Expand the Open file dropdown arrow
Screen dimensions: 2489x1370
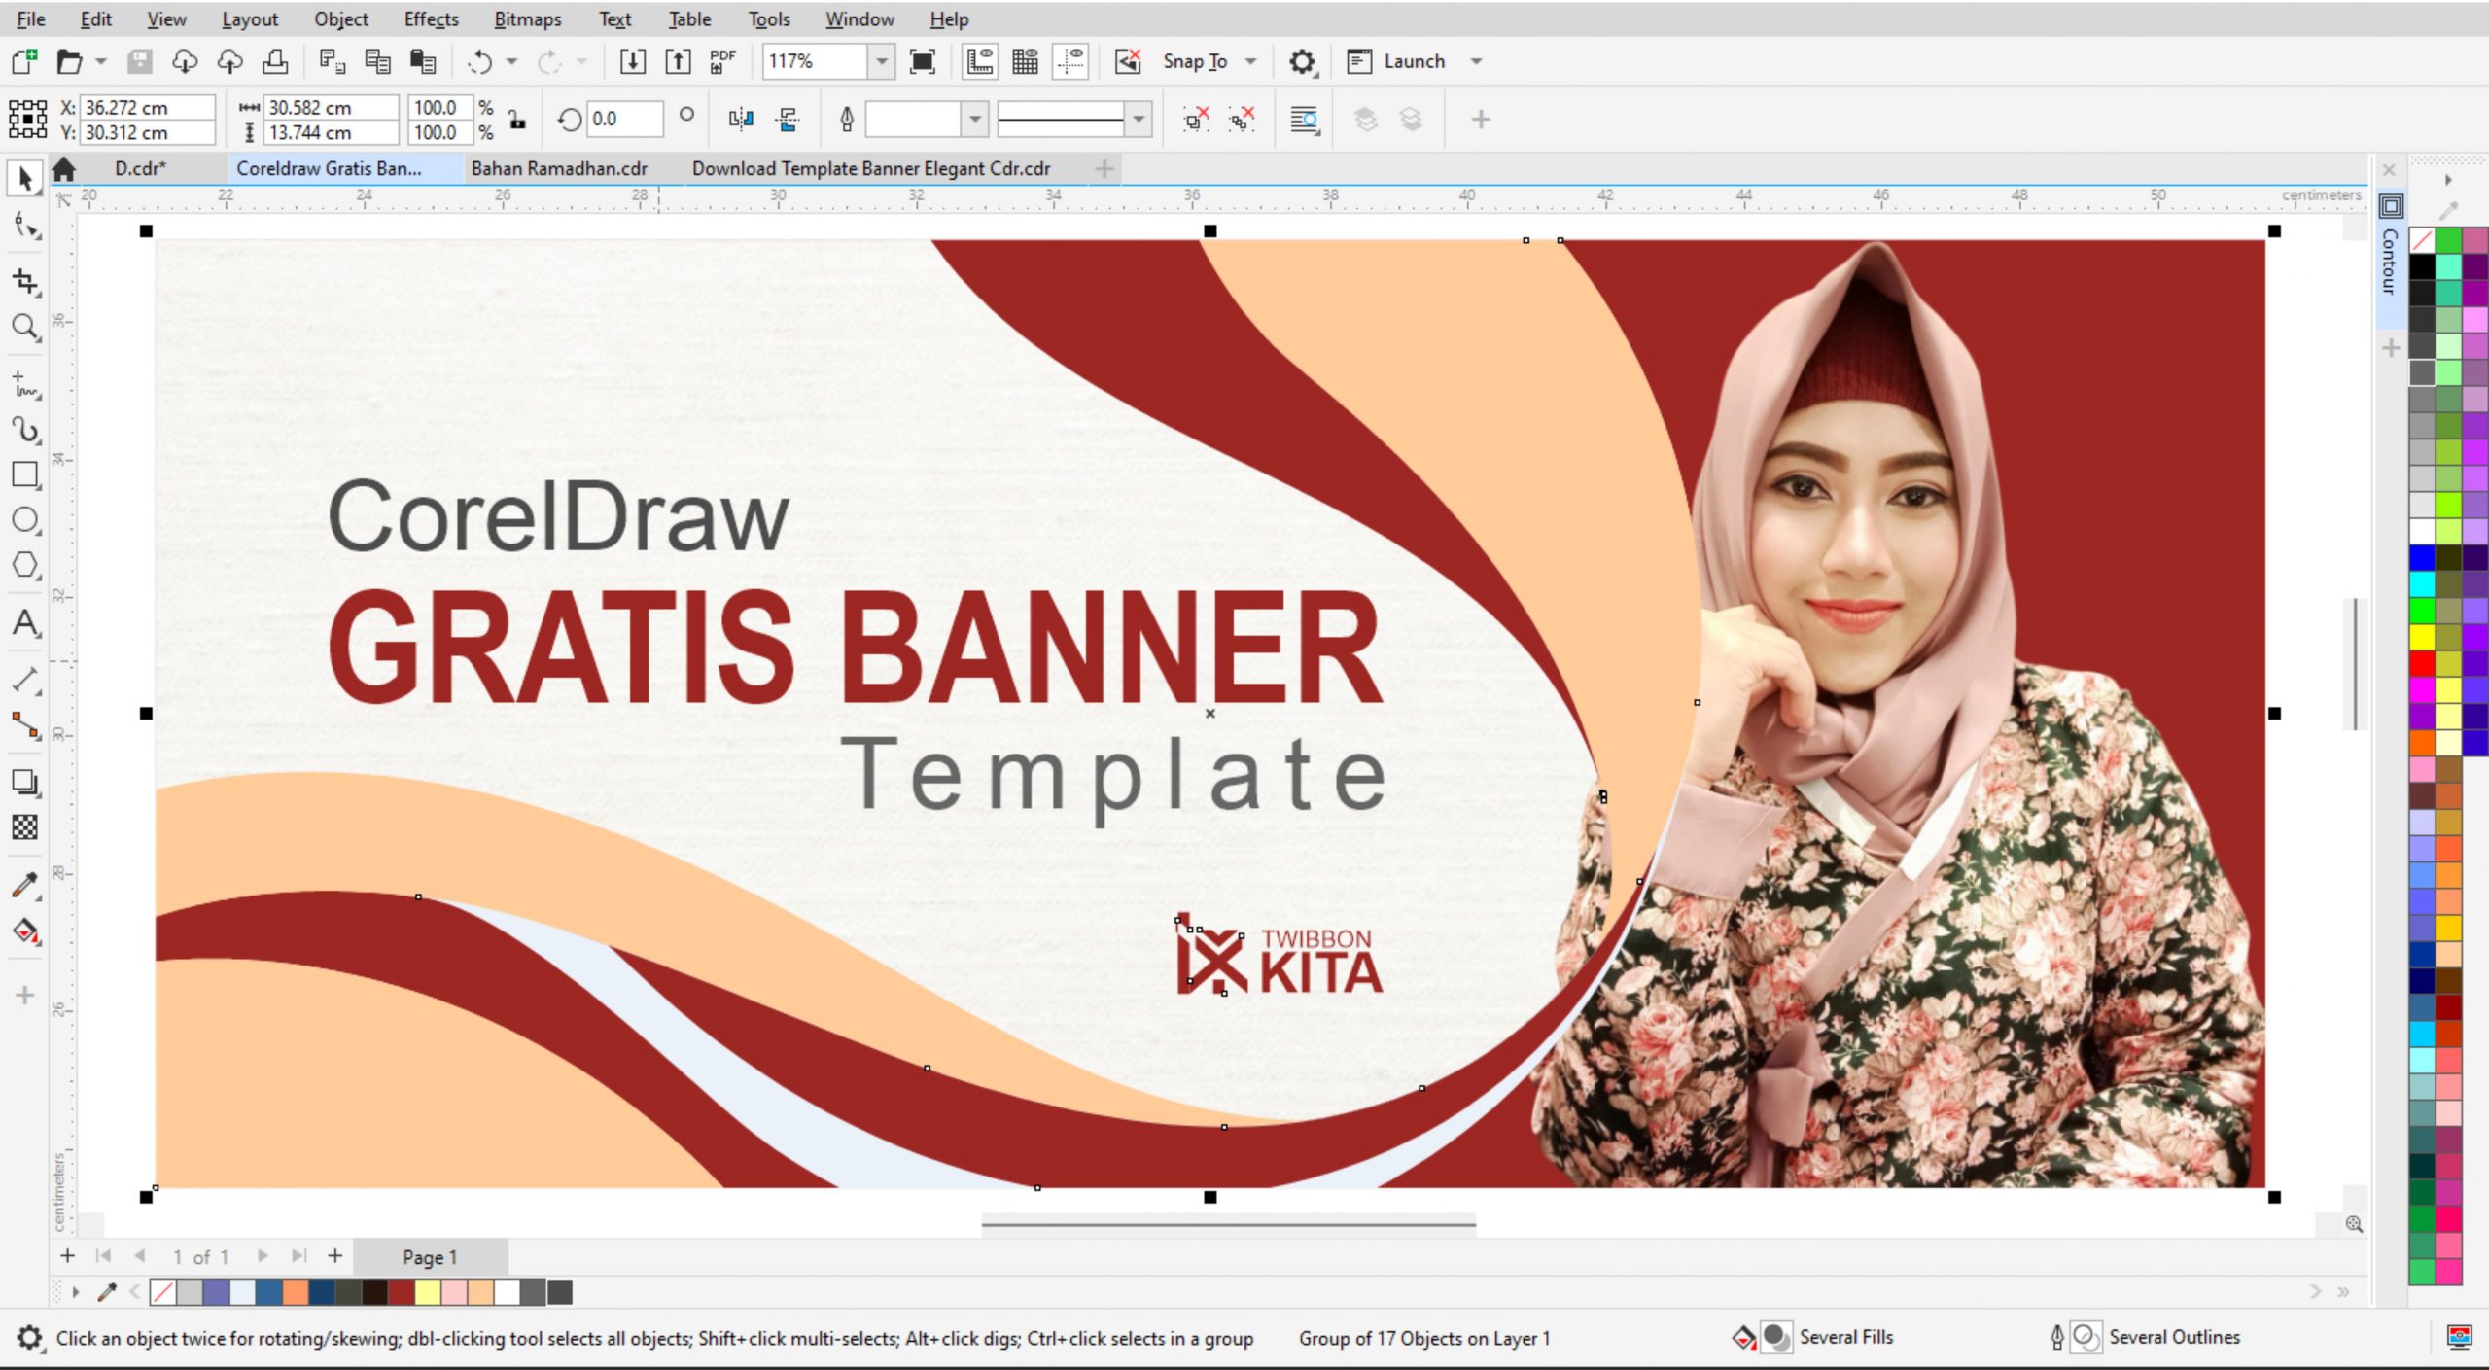point(100,61)
